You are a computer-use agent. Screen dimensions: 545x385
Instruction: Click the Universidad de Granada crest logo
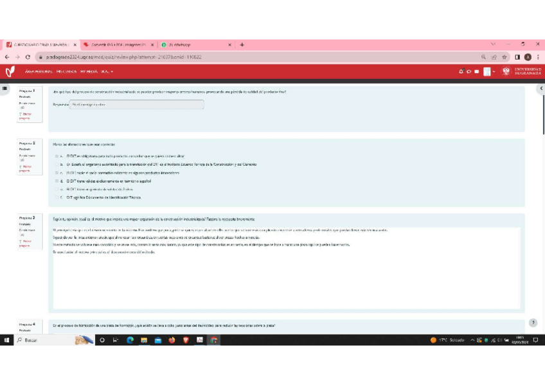coord(506,71)
